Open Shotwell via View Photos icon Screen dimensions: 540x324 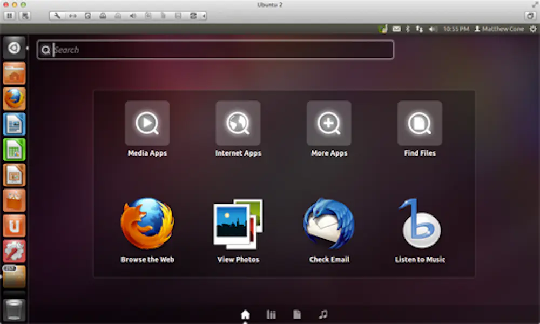pyautogui.click(x=238, y=224)
